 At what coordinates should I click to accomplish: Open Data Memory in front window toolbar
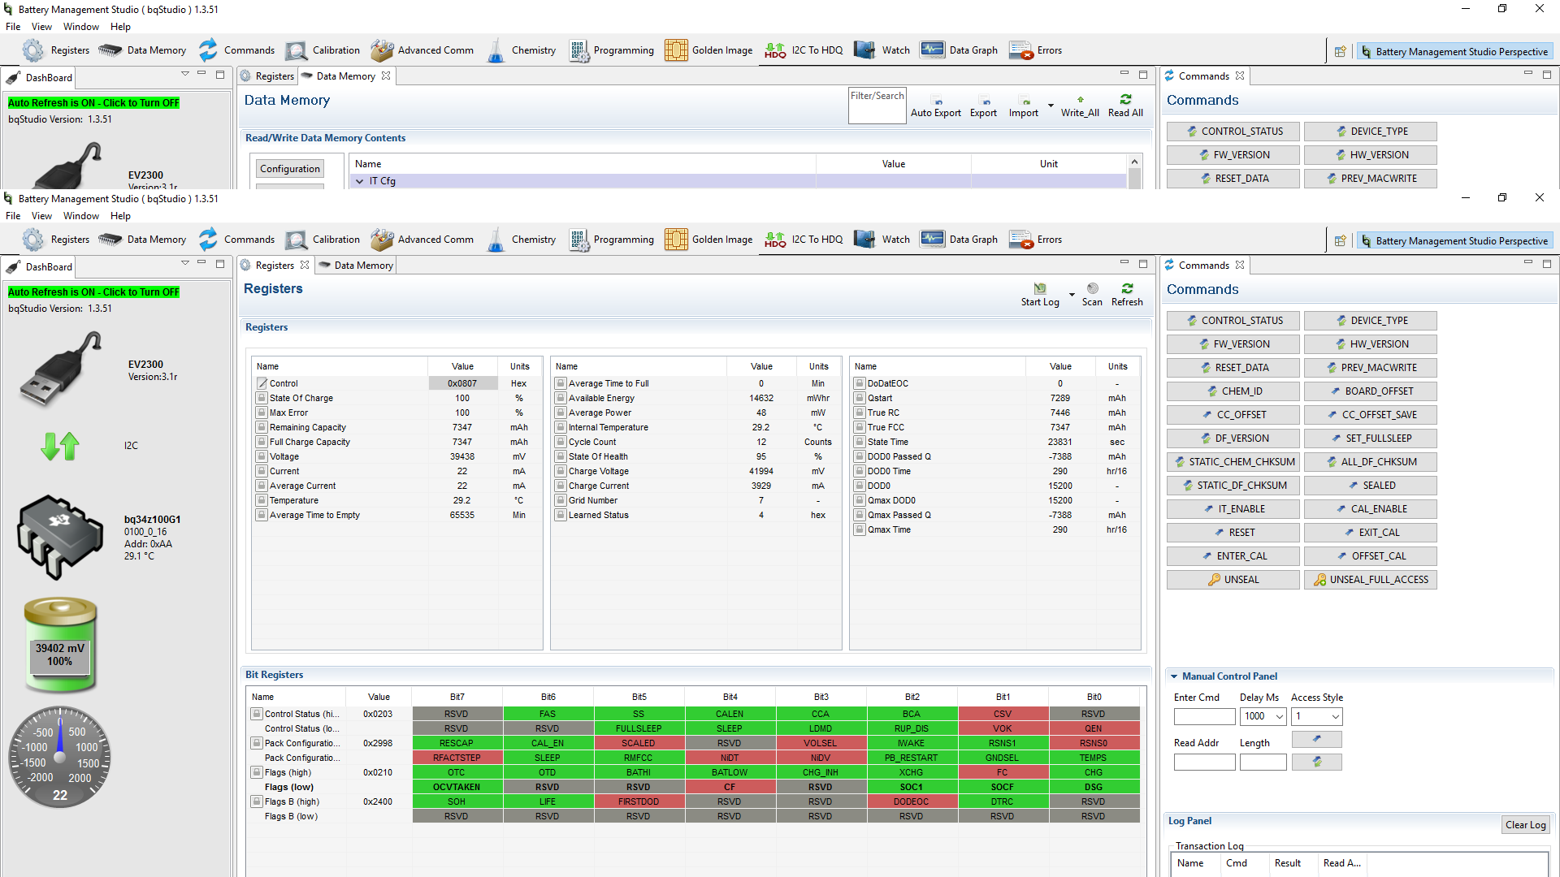(x=142, y=240)
